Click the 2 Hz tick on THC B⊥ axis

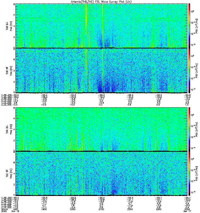[x=14, y=140]
